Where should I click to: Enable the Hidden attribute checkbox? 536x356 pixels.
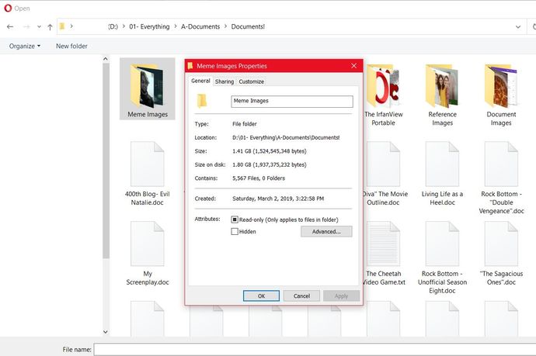coord(235,231)
